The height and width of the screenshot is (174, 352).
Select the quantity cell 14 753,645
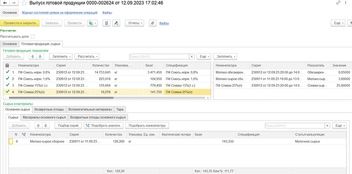coord(101,72)
